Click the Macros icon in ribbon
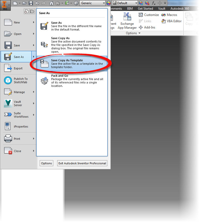This screenshot has height=222, width=199. 163,15
